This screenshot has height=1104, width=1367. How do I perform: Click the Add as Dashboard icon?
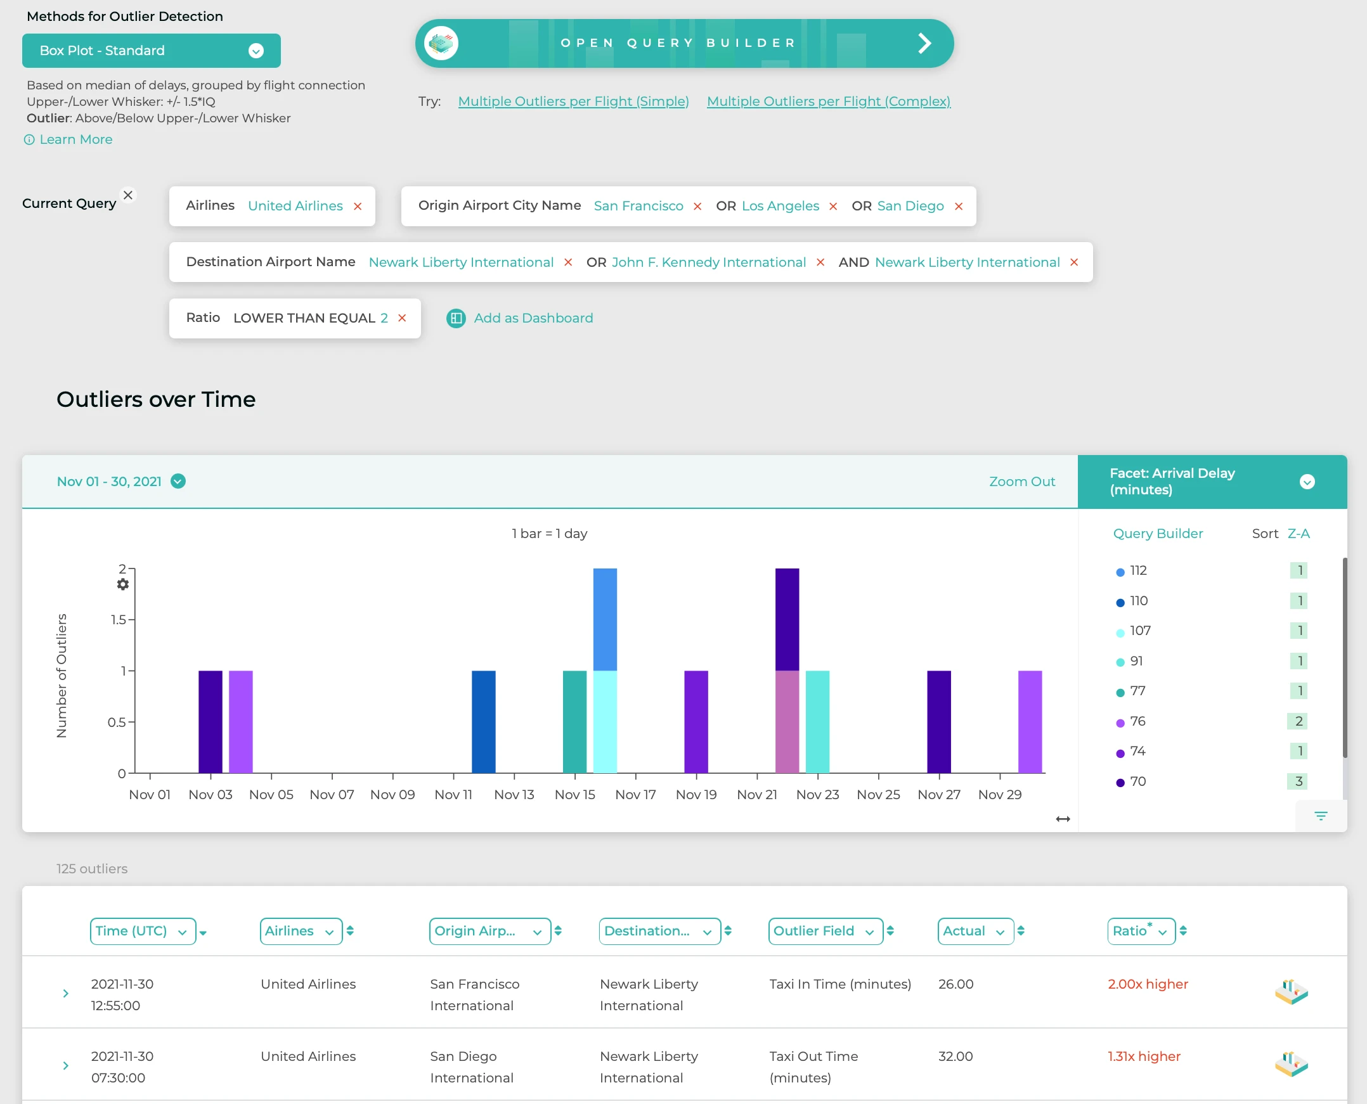tap(455, 318)
